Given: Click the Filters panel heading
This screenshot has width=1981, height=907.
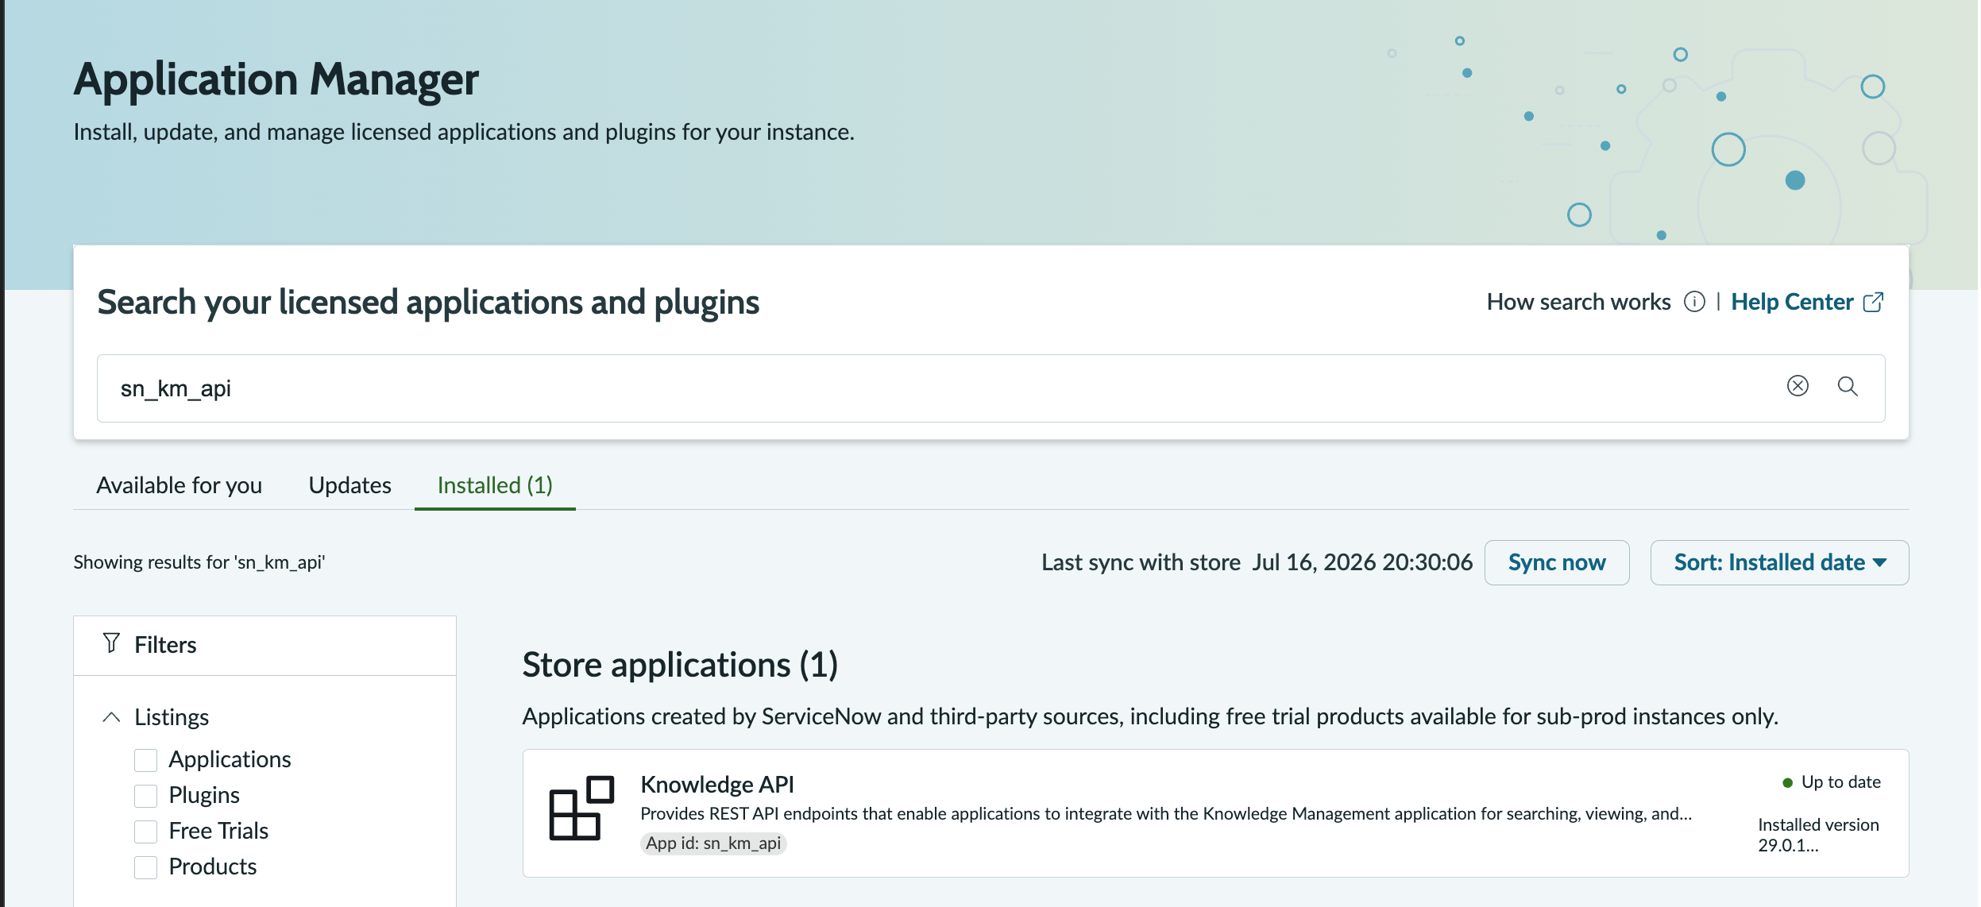Looking at the screenshot, I should coord(165,645).
